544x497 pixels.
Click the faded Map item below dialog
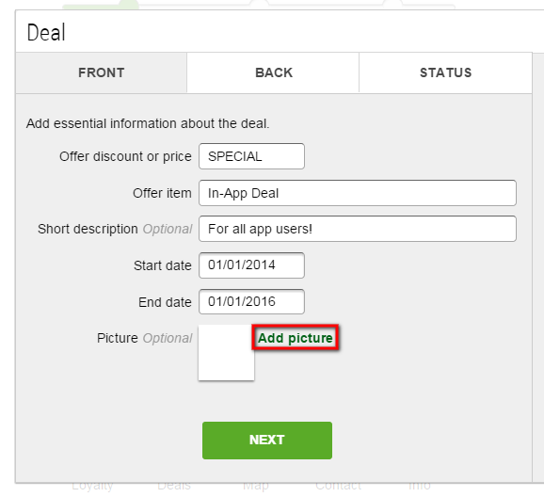point(256,486)
